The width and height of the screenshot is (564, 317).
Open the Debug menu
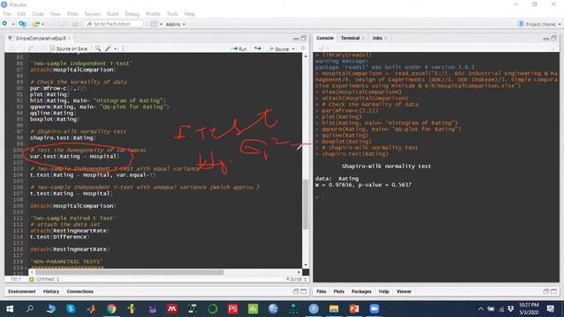(x=132, y=14)
